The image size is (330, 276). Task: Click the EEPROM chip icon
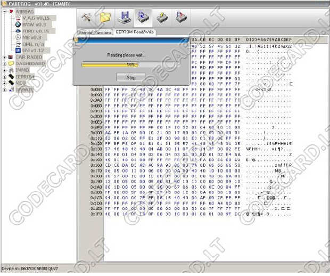[x=11, y=77]
